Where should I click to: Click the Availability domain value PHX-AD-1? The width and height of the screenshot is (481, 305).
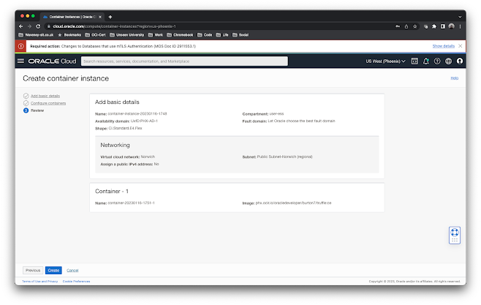(x=144, y=121)
